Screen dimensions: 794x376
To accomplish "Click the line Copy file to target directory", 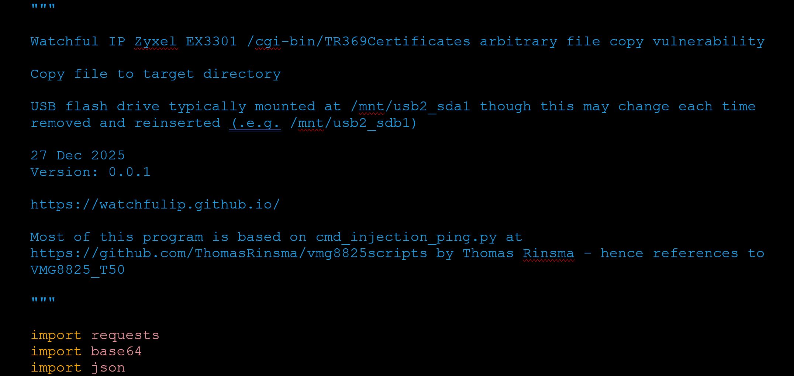I will (x=155, y=74).
